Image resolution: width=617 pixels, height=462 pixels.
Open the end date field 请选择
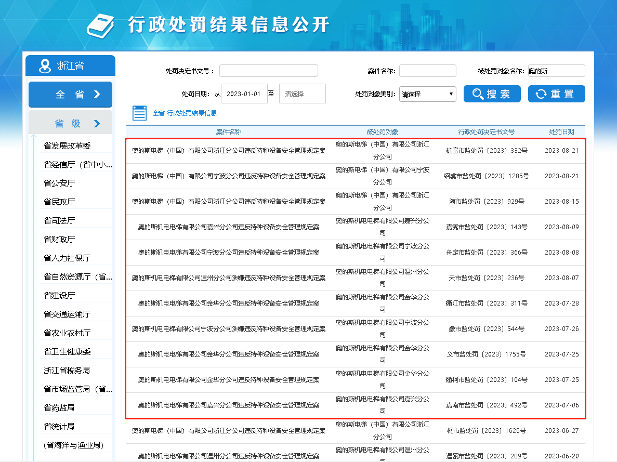pyautogui.click(x=302, y=94)
